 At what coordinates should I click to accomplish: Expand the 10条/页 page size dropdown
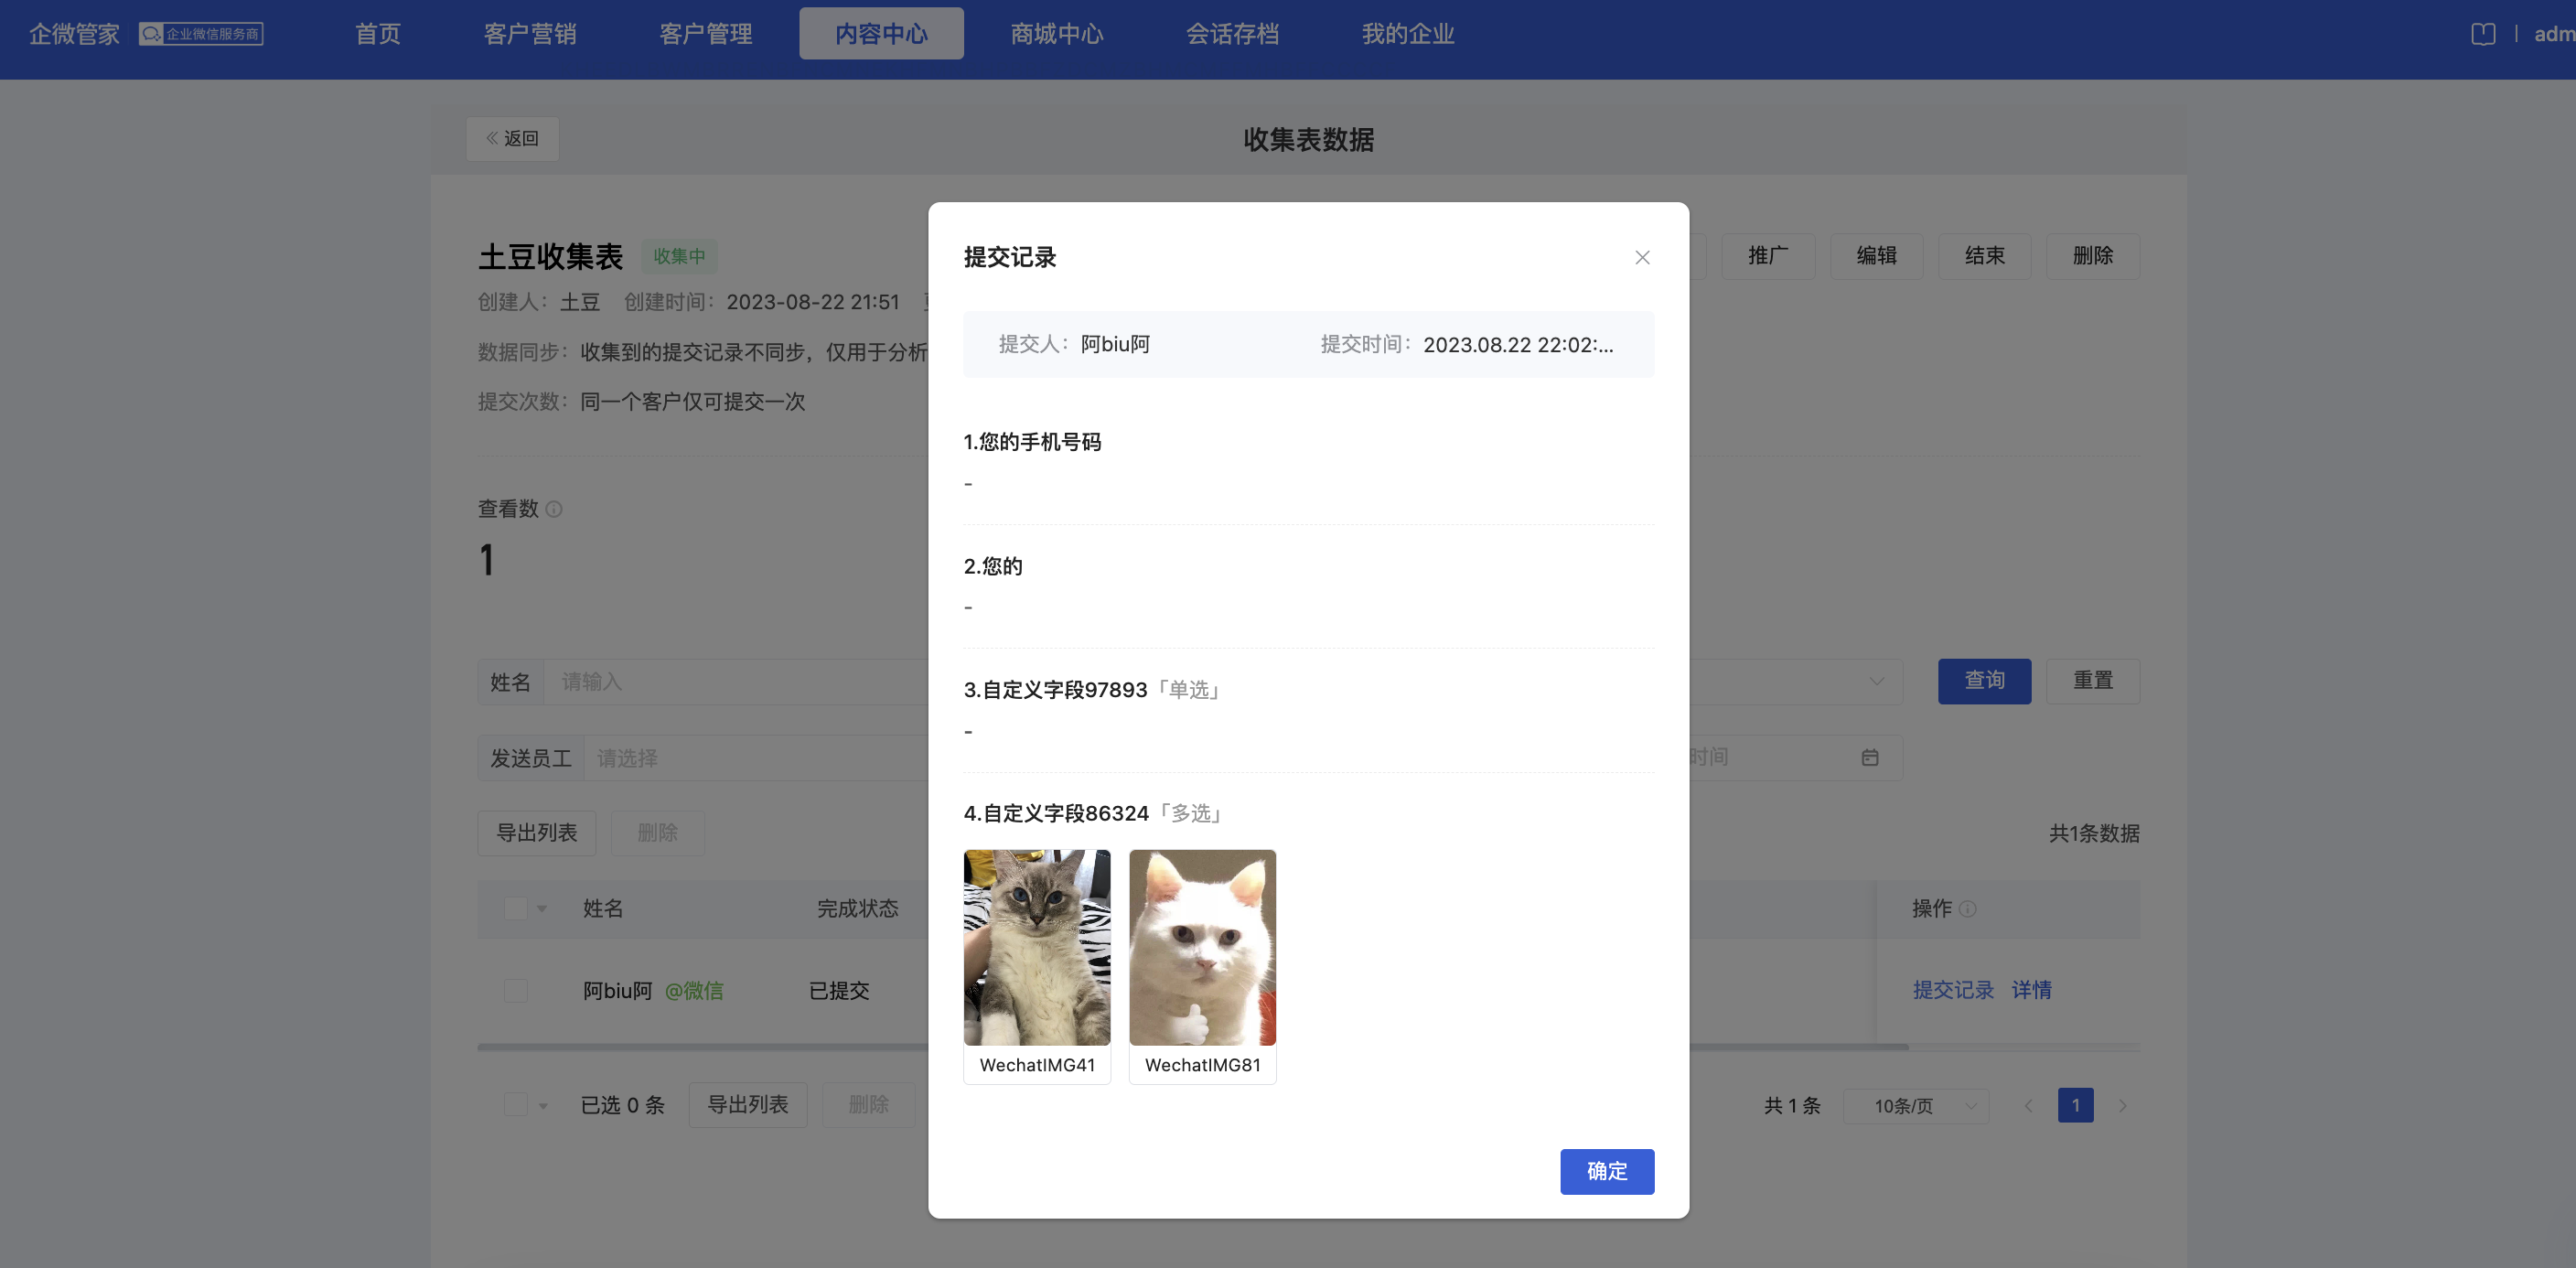tap(1915, 1106)
